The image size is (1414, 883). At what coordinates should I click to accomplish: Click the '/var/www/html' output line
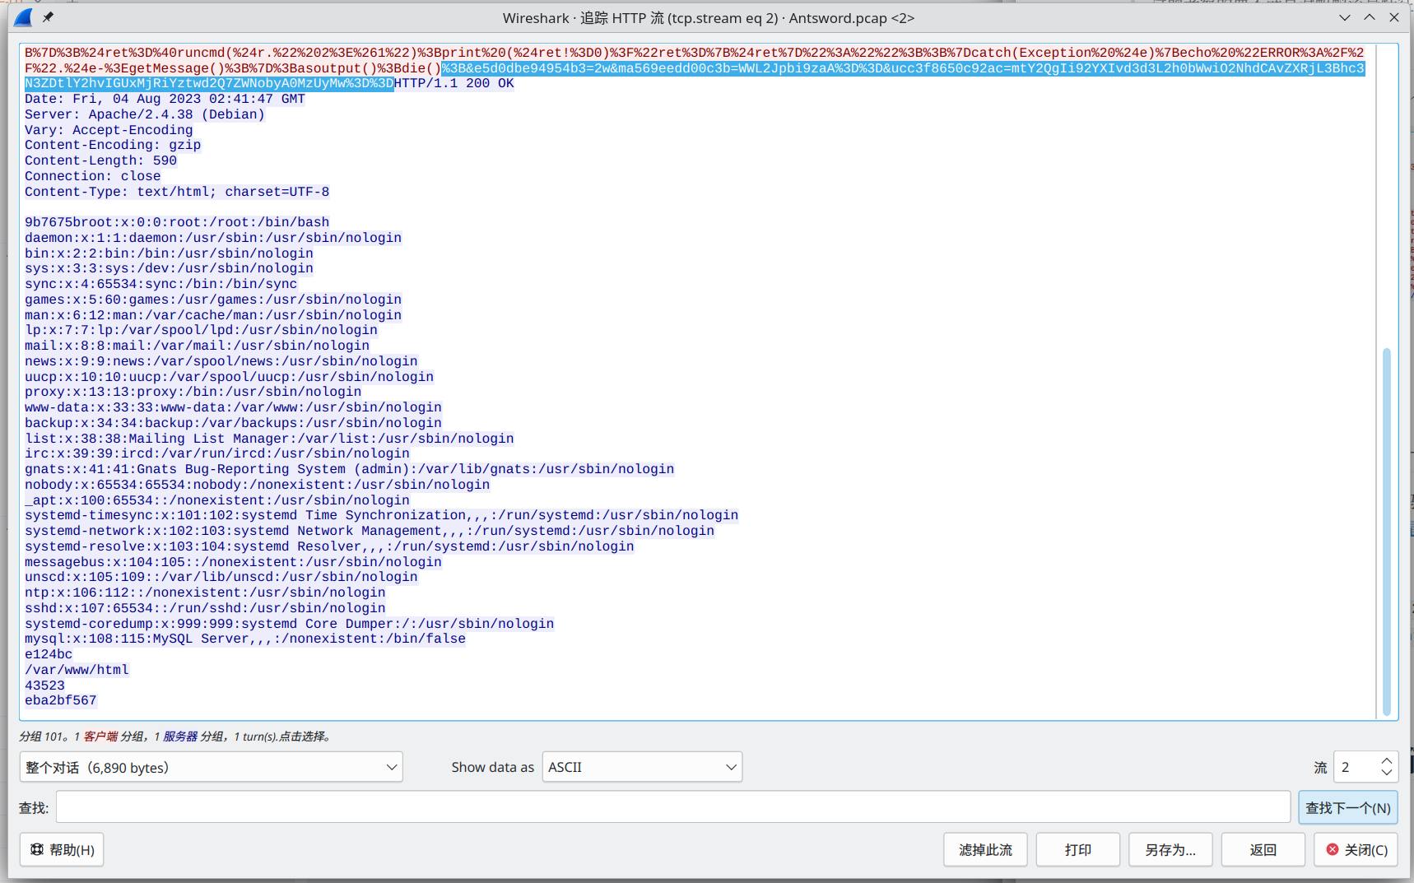pos(77,670)
